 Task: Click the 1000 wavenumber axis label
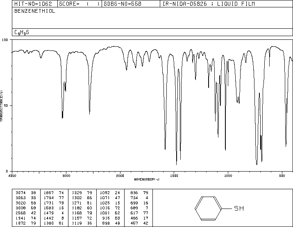[228, 176]
